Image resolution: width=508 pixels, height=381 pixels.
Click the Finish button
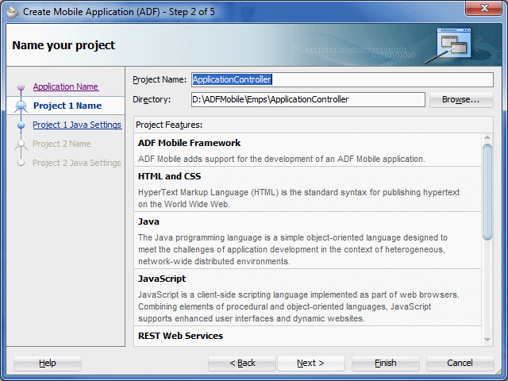(x=386, y=364)
